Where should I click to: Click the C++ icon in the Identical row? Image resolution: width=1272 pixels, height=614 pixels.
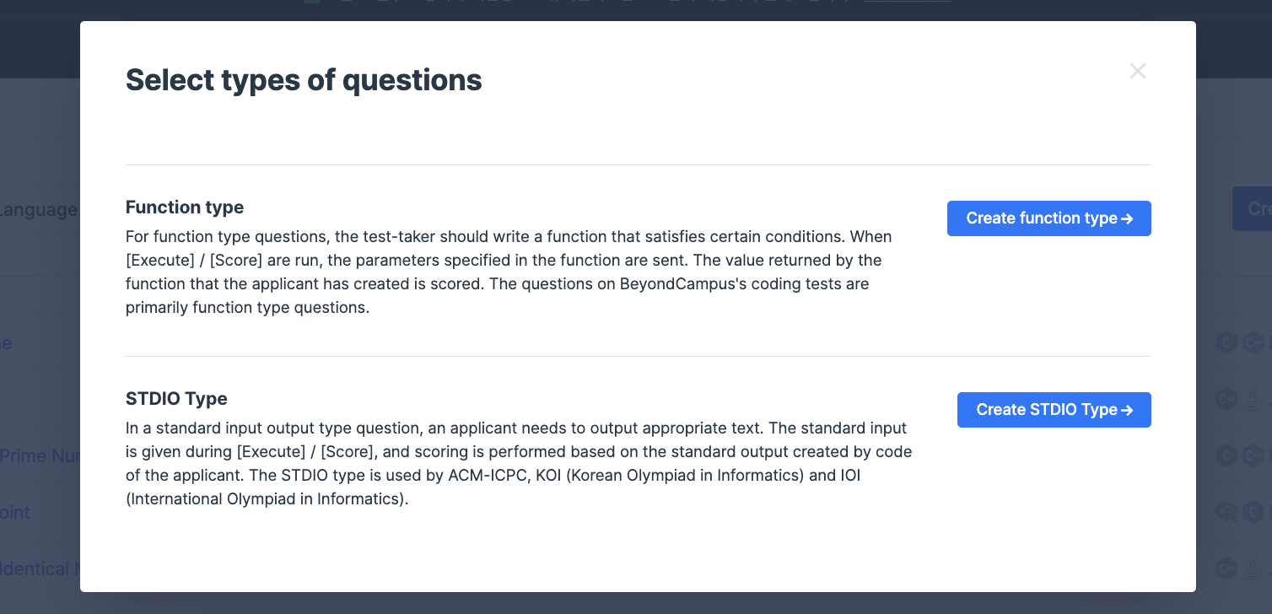(1226, 568)
